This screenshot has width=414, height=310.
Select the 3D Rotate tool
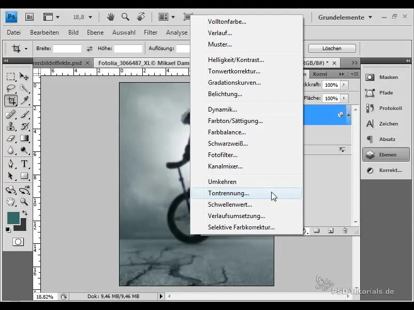coord(10,190)
